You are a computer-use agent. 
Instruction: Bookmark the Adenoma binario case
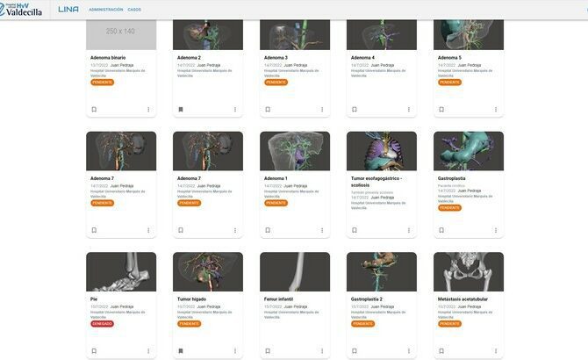94,110
